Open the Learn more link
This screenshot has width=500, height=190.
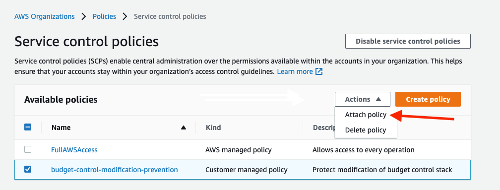pos(295,72)
